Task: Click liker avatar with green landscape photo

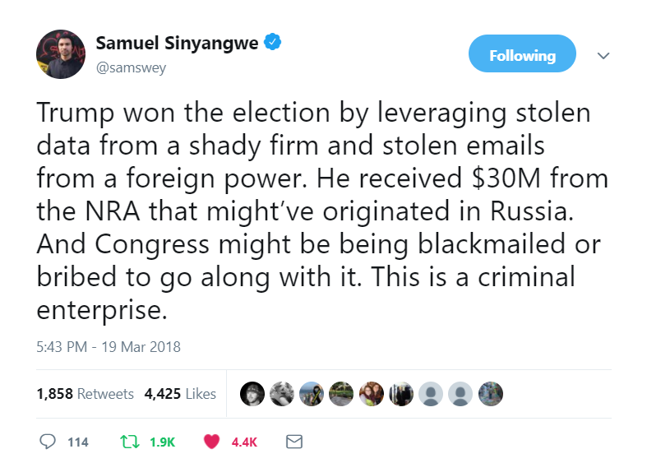Action: coord(341,394)
